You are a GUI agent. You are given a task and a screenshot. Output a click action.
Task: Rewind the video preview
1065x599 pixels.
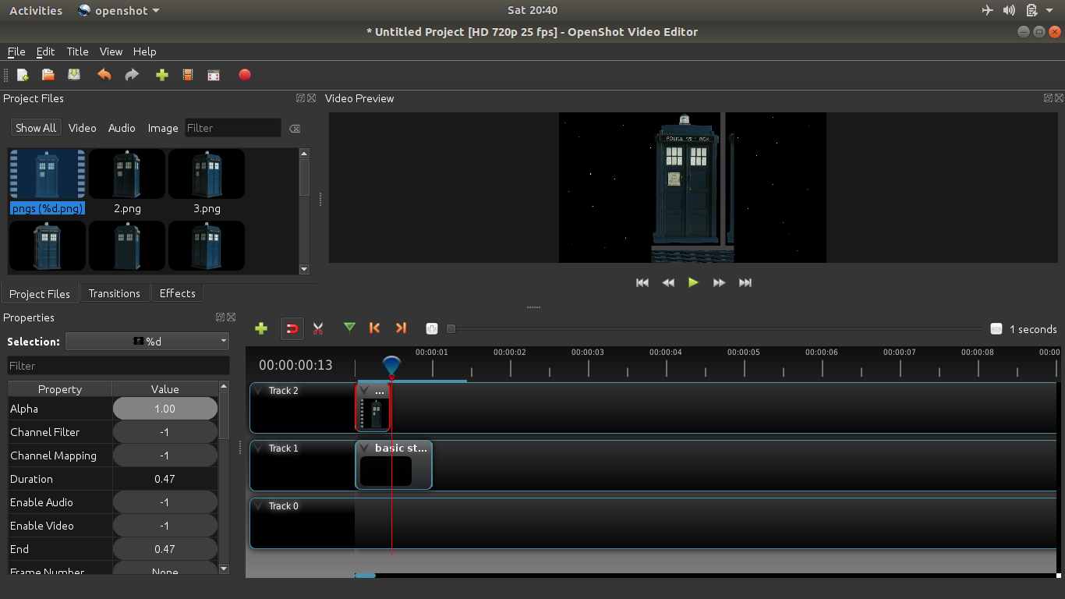(x=668, y=282)
